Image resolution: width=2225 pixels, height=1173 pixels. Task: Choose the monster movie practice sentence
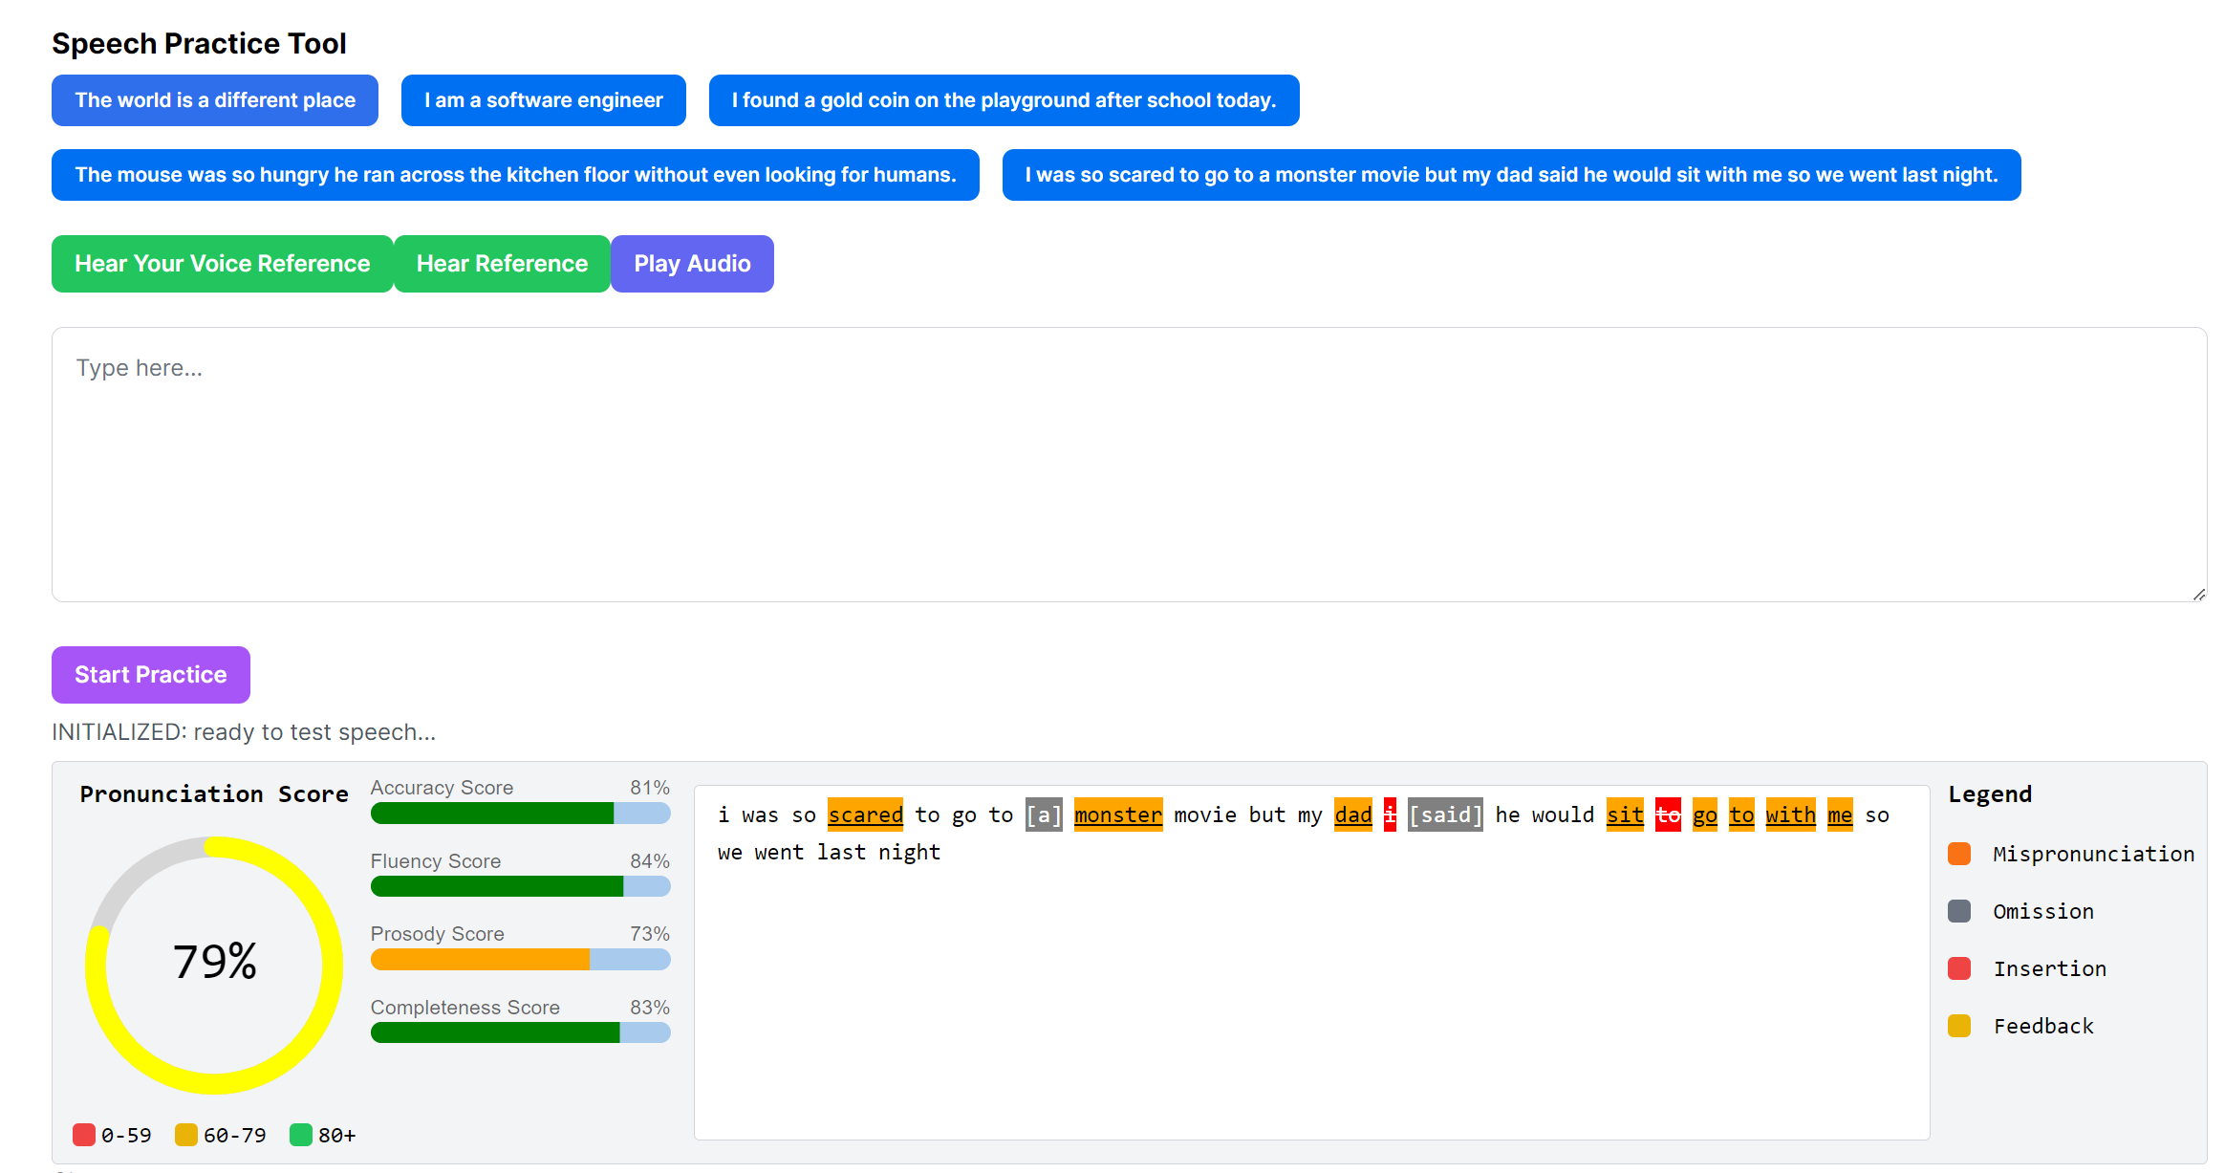click(1511, 175)
